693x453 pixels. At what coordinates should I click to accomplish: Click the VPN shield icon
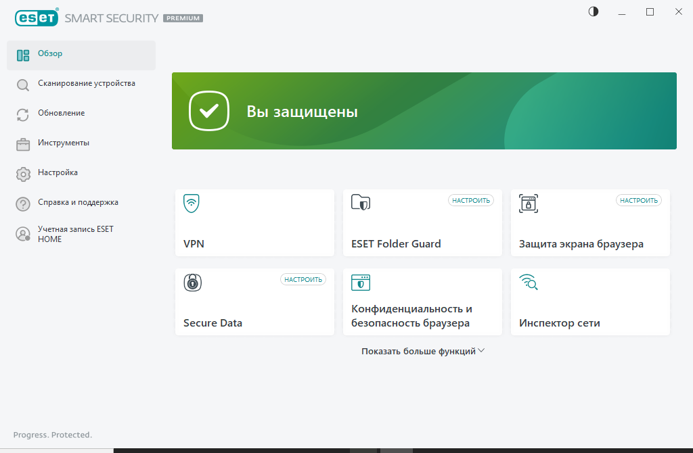(192, 203)
